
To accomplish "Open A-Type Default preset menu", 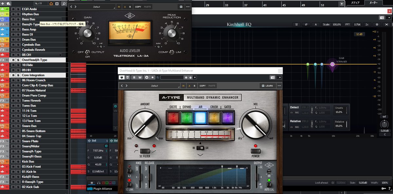I will click(x=155, y=86).
